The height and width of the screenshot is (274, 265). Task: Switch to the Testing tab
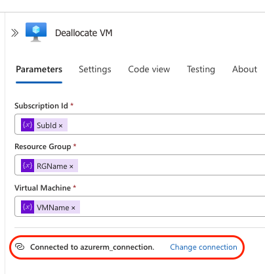point(201,70)
